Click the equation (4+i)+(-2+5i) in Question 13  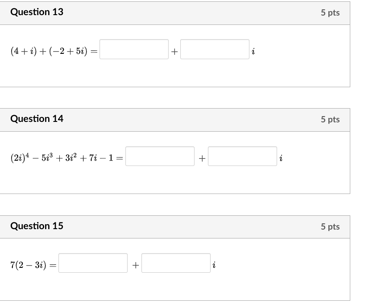click(49, 50)
